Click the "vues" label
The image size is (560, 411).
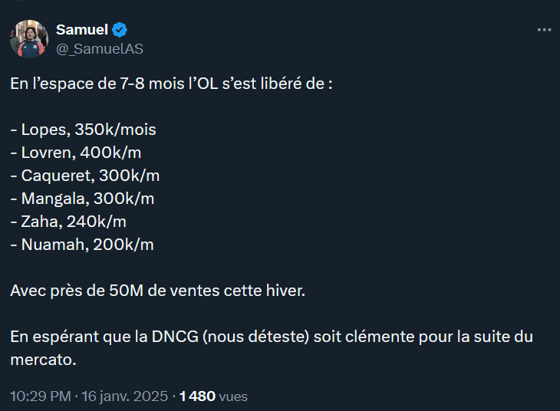[233, 396]
